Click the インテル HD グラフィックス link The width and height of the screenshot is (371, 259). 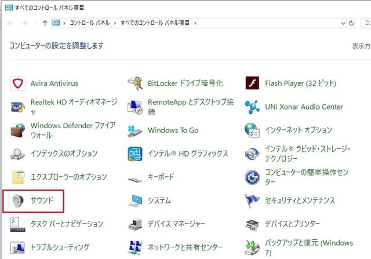point(188,154)
